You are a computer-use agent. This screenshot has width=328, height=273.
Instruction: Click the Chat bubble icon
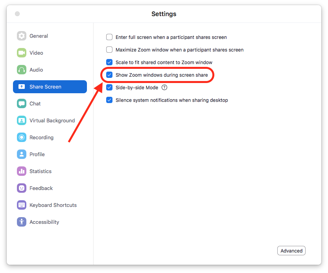22,103
